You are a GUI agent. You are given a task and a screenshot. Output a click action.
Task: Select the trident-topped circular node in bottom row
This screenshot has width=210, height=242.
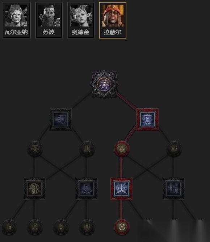point(35,227)
